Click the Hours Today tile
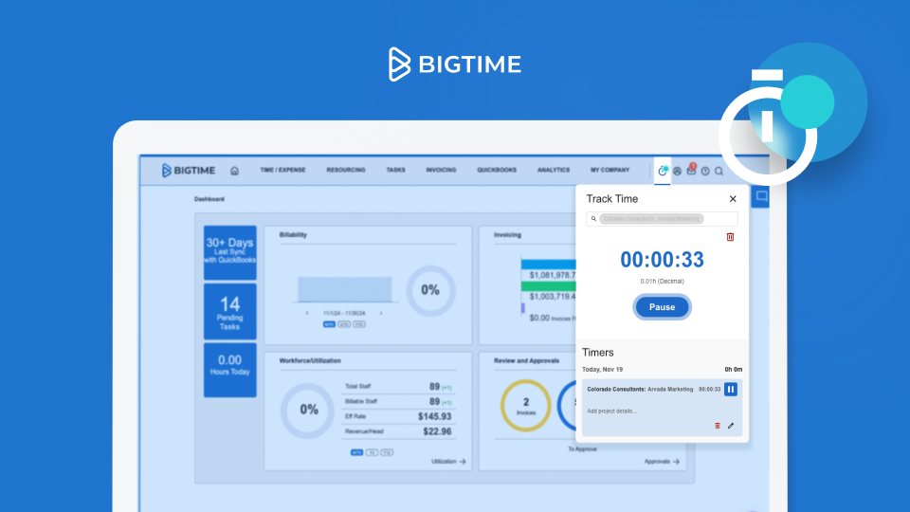The image size is (910, 512). (229, 370)
